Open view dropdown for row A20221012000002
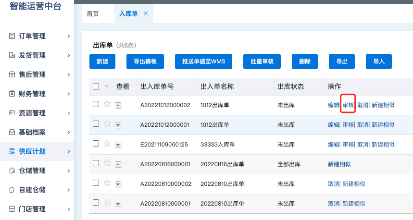413x220 pixels. pos(118,106)
